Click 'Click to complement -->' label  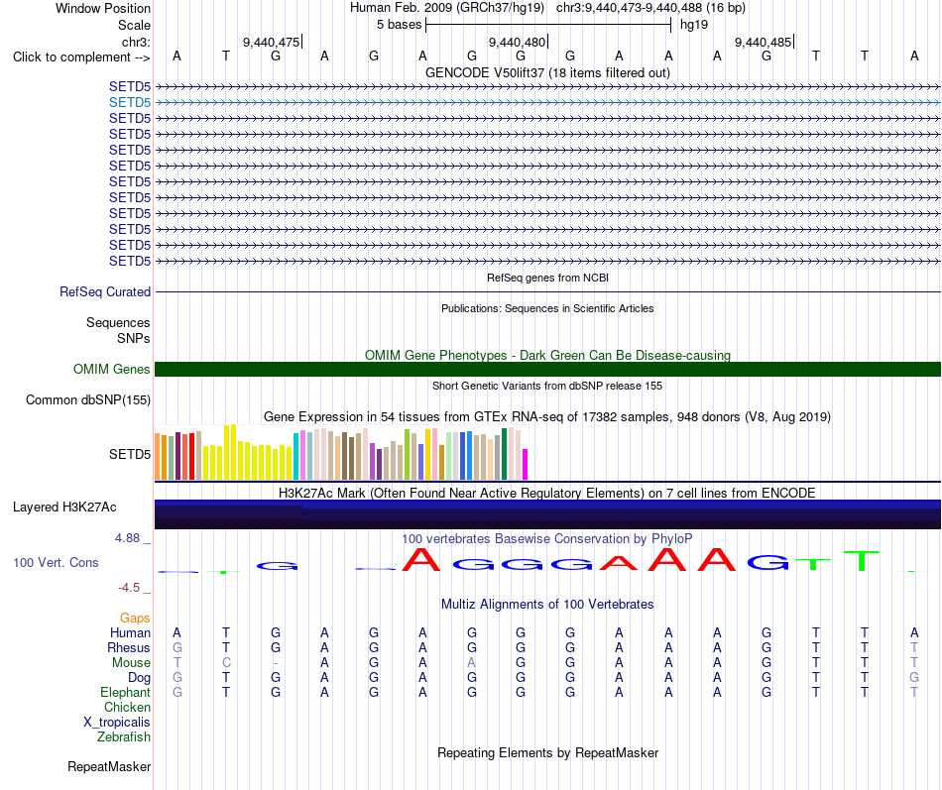pyautogui.click(x=81, y=57)
